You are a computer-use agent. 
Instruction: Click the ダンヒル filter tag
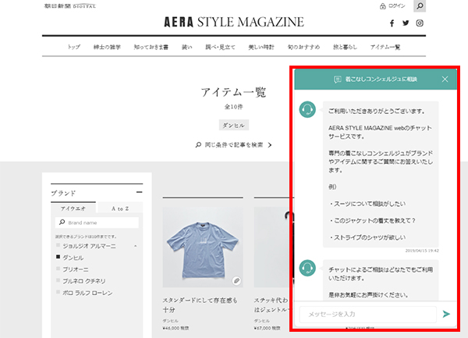[x=234, y=125]
